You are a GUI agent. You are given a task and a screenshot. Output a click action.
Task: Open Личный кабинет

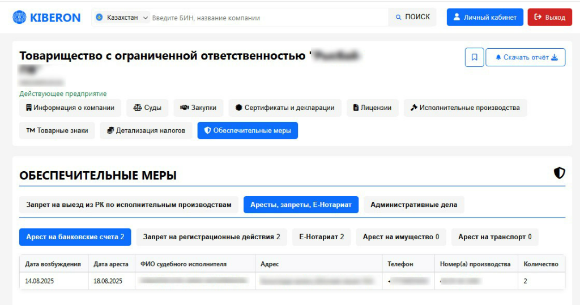coord(484,18)
